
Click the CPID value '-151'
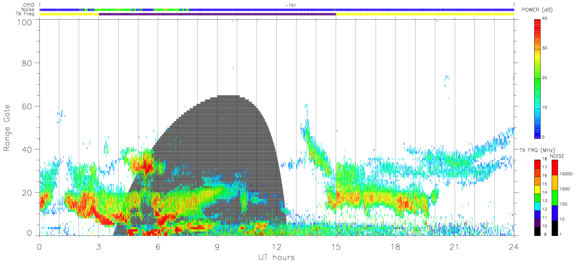click(x=290, y=5)
